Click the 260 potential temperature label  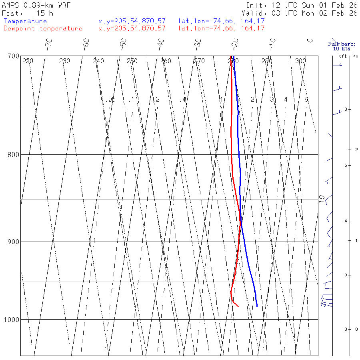tap(166, 61)
